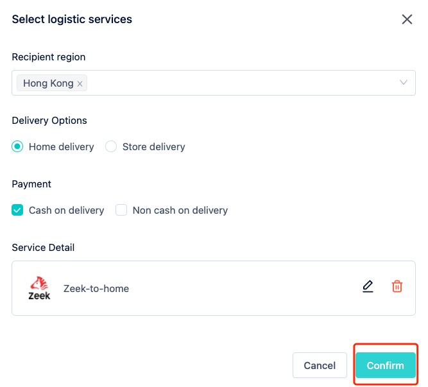Uncheck the Cash on delivery checkbox

pyautogui.click(x=17, y=210)
